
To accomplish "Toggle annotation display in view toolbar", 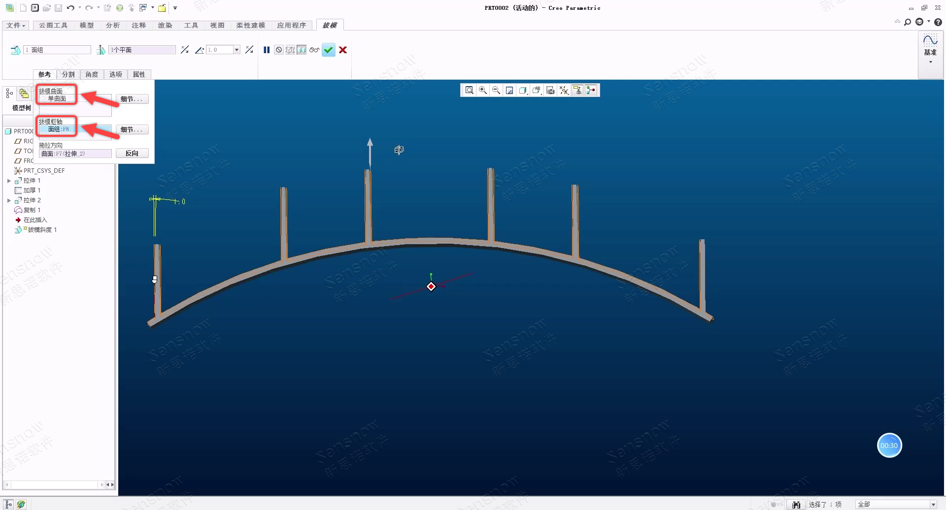I will coord(577,90).
